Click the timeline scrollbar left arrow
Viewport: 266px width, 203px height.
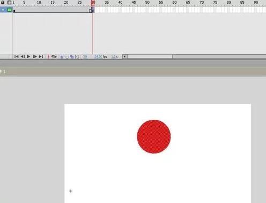click(x=124, y=56)
